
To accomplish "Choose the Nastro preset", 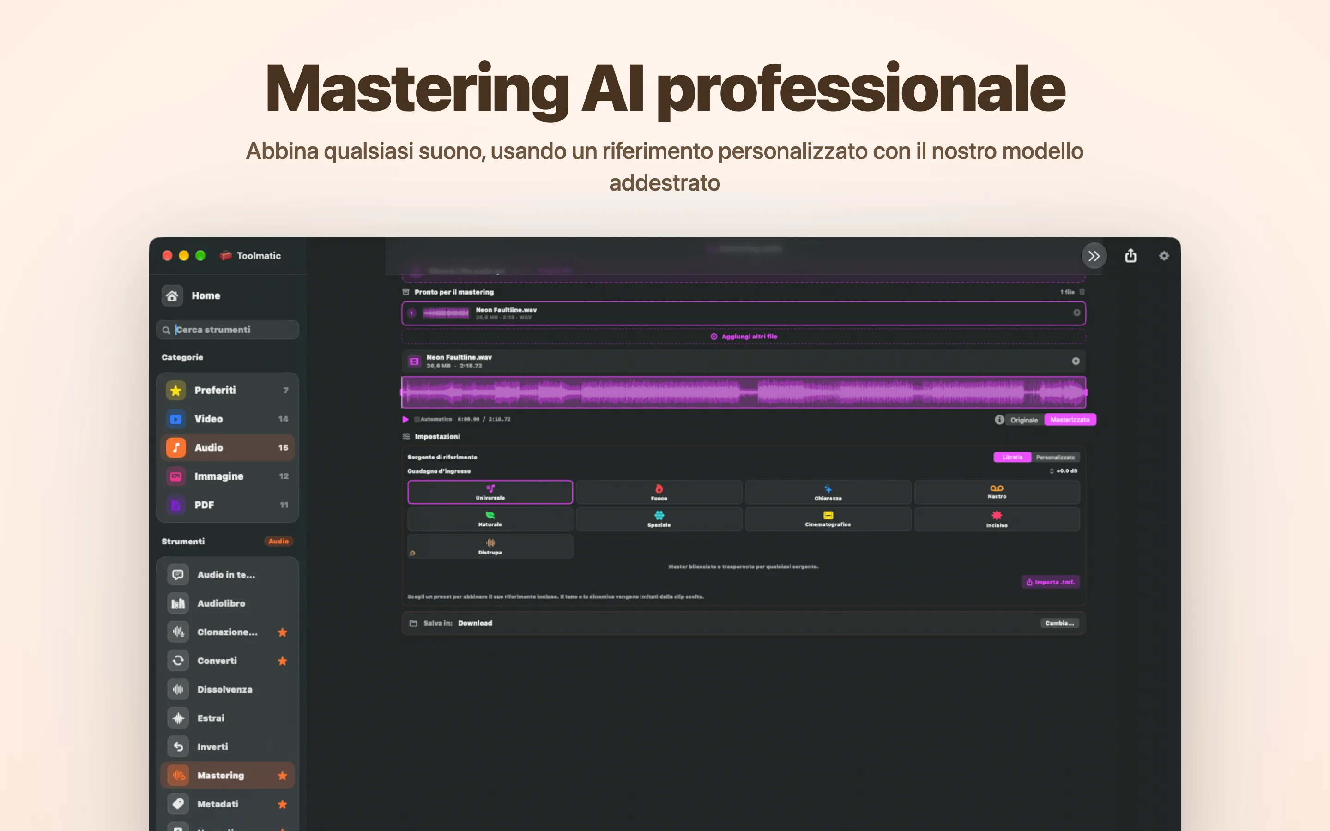I will pyautogui.click(x=997, y=492).
